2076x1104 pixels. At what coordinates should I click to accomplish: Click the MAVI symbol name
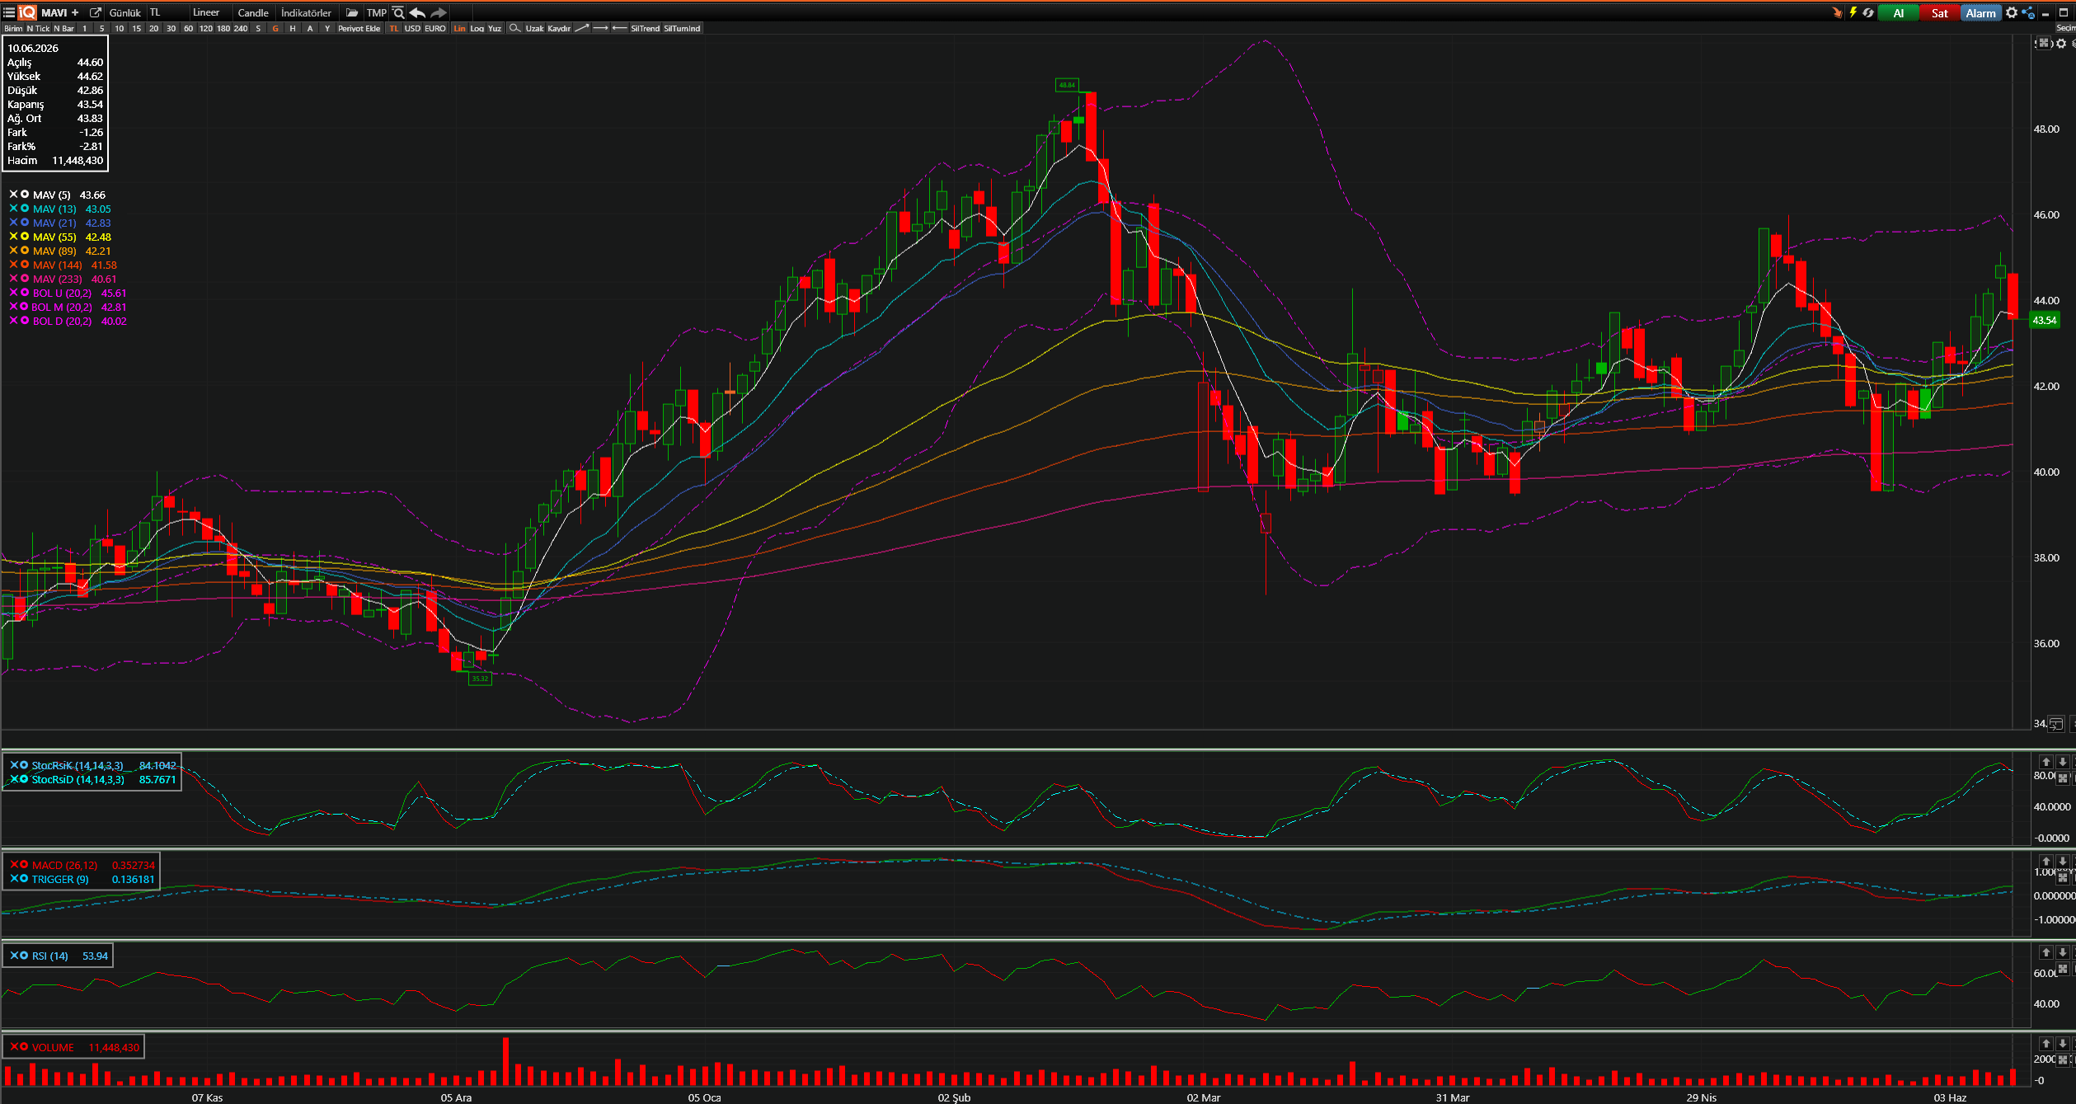(x=54, y=12)
